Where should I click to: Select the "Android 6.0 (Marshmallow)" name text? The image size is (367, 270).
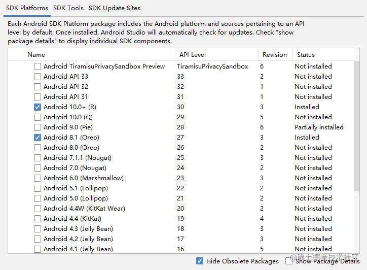pyautogui.click(x=84, y=178)
